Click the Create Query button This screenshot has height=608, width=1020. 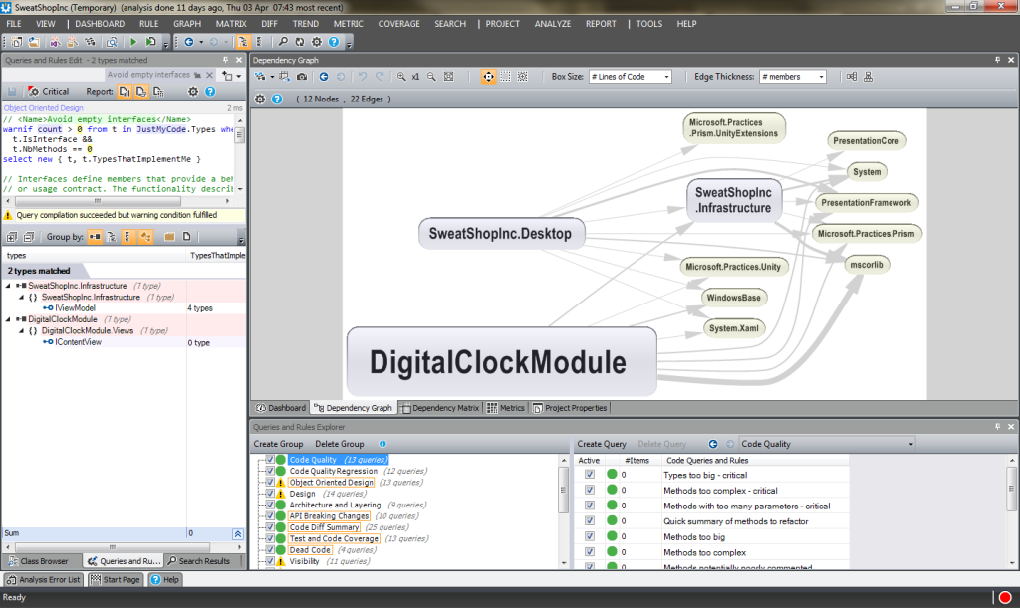601,444
